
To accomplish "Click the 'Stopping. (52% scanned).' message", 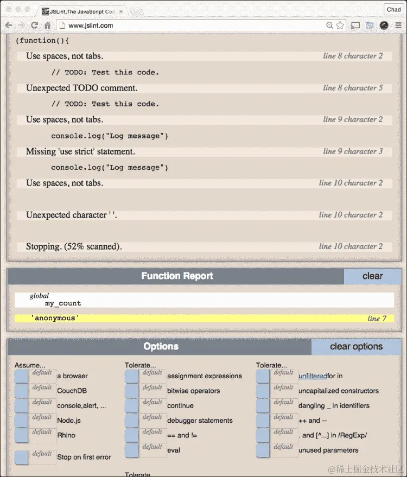I will click(x=74, y=246).
